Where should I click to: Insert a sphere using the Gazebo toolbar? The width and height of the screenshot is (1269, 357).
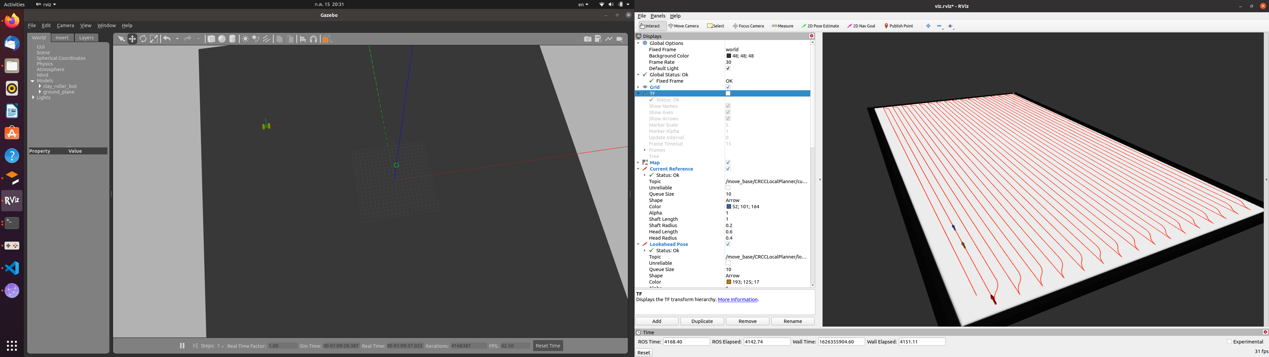[222, 38]
